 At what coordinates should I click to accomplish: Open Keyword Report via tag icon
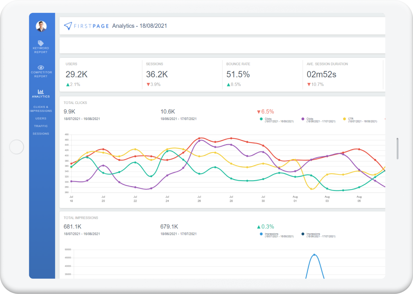[41, 43]
